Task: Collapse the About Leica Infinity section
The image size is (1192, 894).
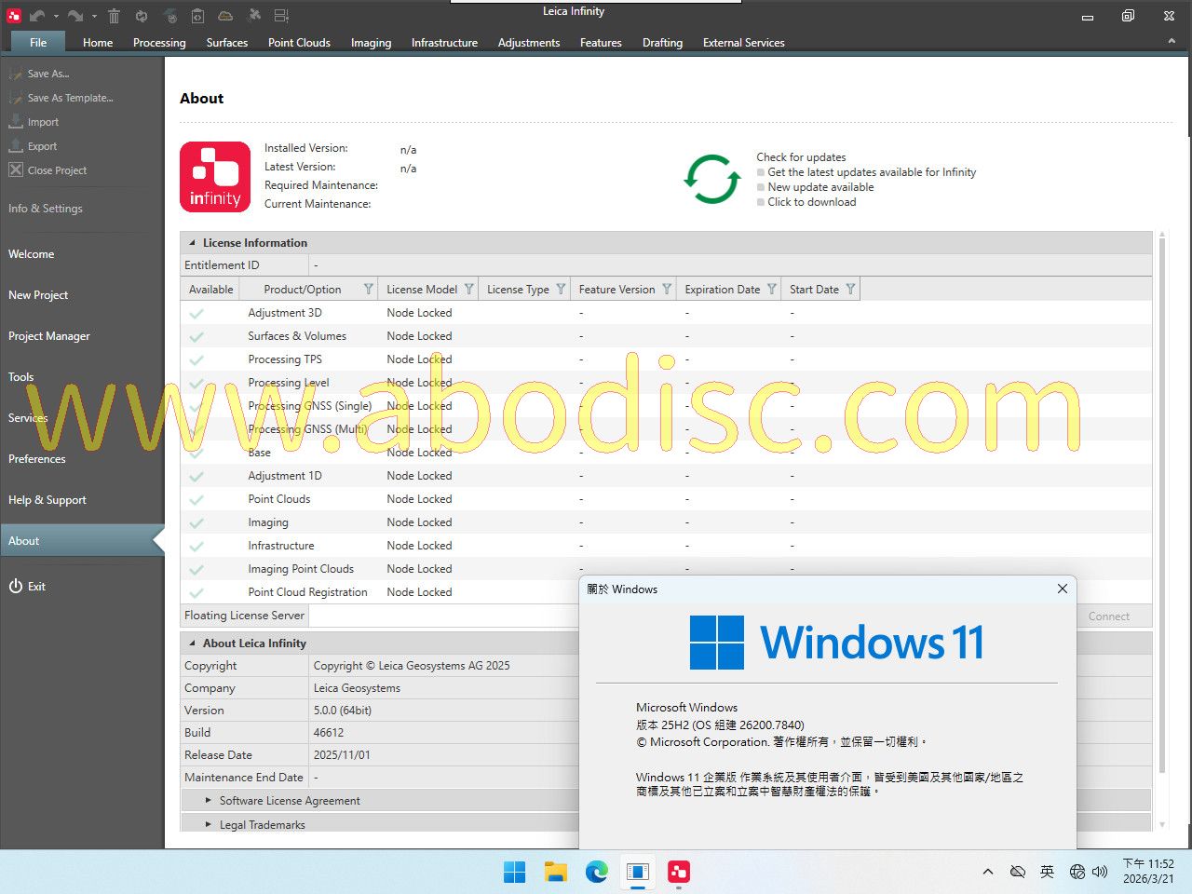Action: [192, 643]
